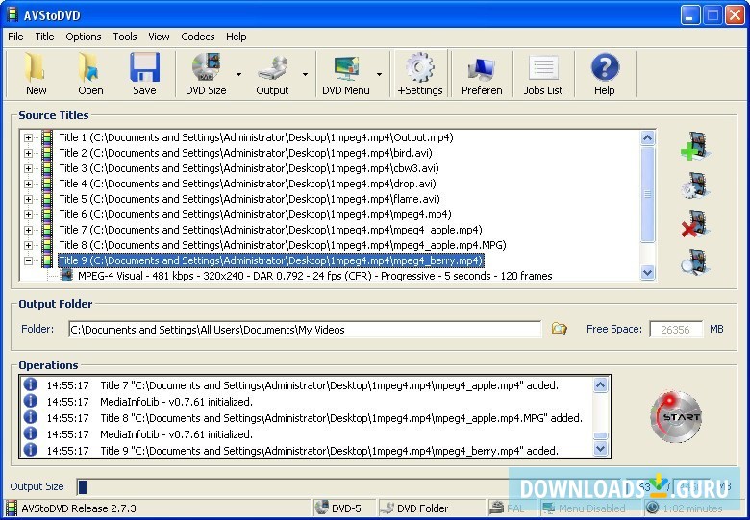Image resolution: width=750 pixels, height=520 pixels.
Task: Click Source Titles scrollbar up arrow
Action: coord(647,138)
